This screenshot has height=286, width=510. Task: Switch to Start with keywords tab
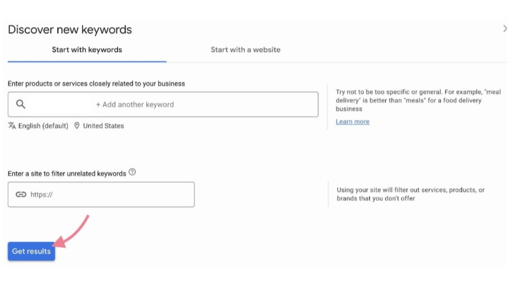point(87,50)
